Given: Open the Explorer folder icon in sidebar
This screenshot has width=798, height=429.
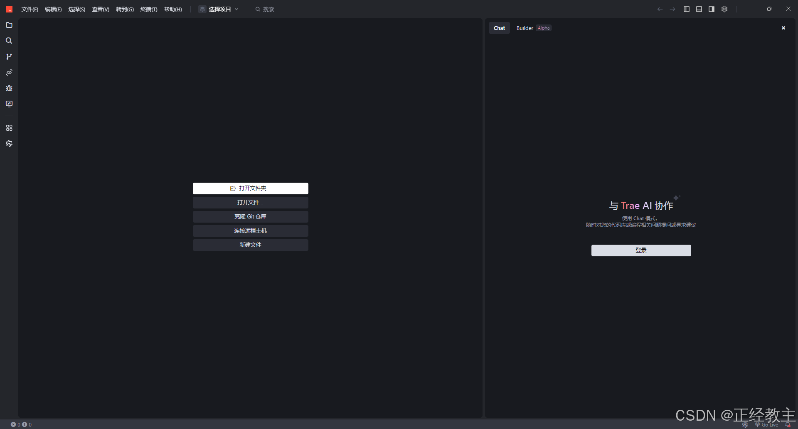Looking at the screenshot, I should [9, 25].
